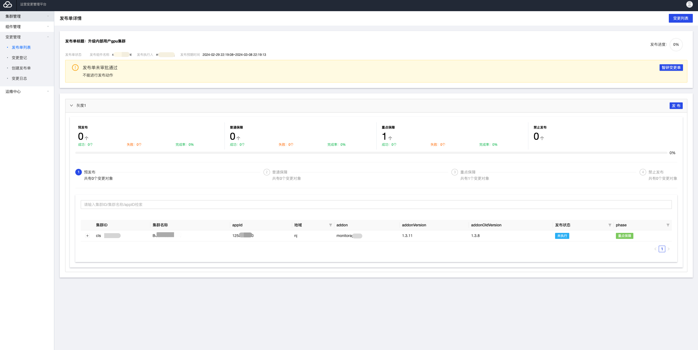Expand the 组件管理 sidebar menu
The height and width of the screenshot is (350, 698).
click(27, 27)
